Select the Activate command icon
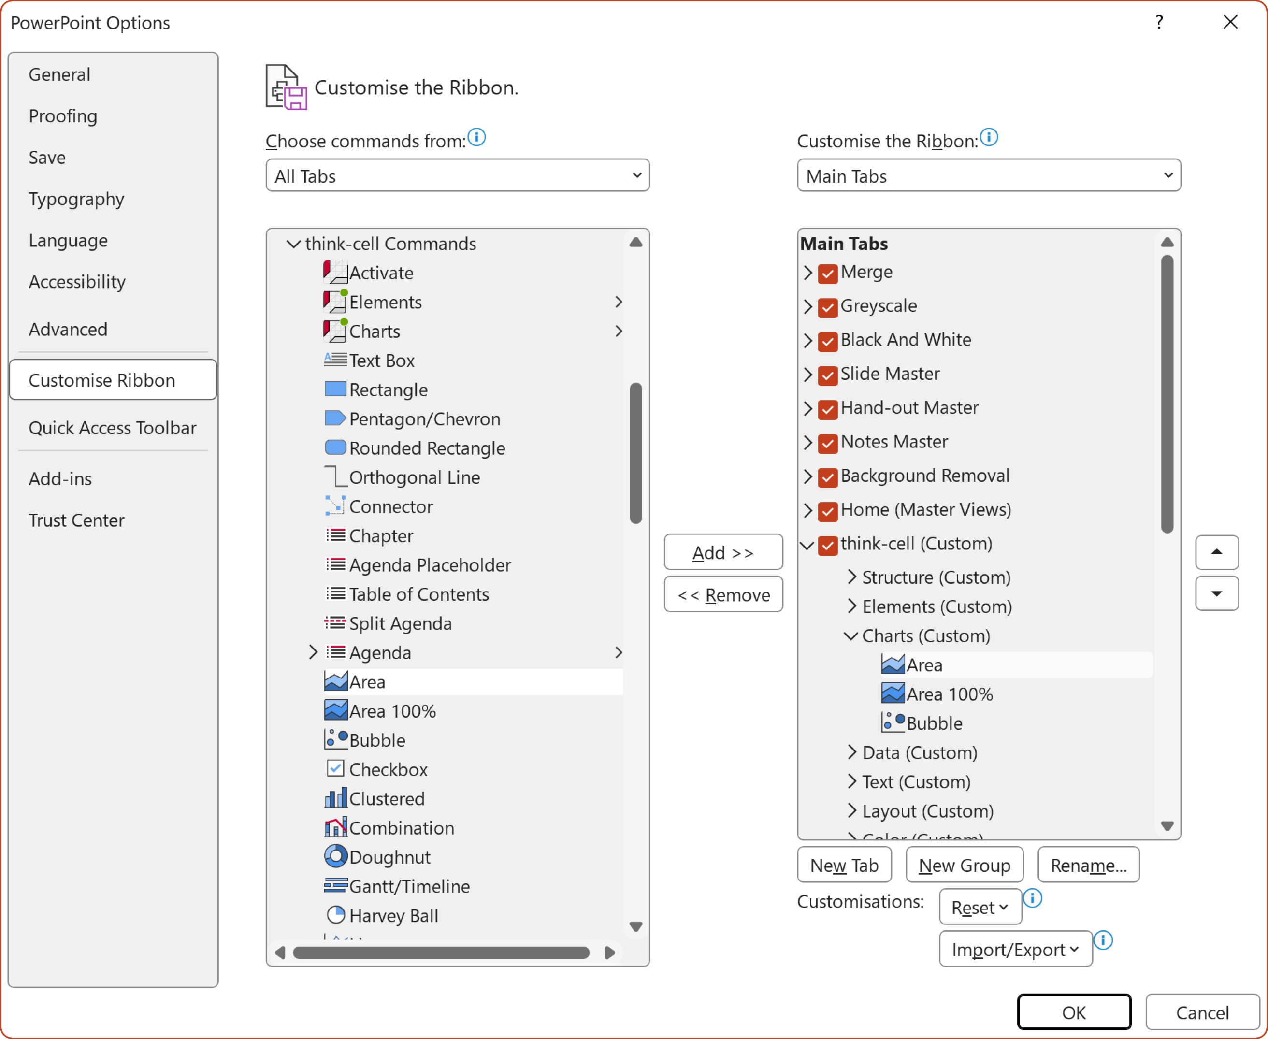 point(335,273)
